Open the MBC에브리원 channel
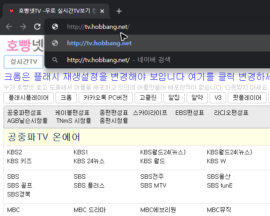Screen dimensions: 270x216 click(x=158, y=210)
